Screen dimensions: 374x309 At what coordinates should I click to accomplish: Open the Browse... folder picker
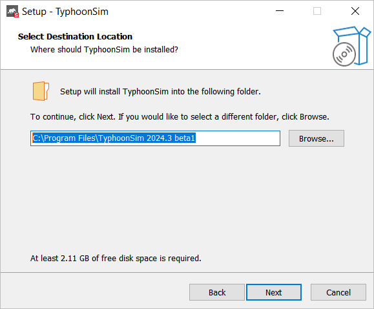click(317, 138)
